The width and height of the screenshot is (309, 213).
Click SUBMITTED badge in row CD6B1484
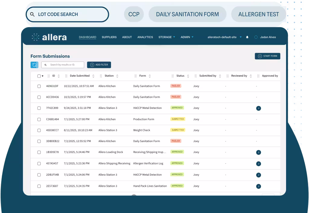178,119
